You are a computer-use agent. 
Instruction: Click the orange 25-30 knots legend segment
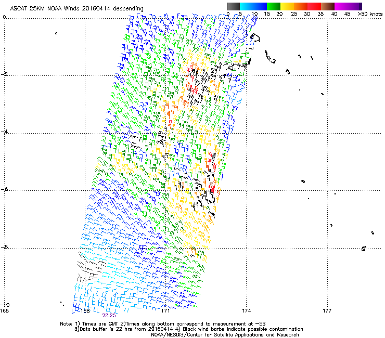coord(301,6)
